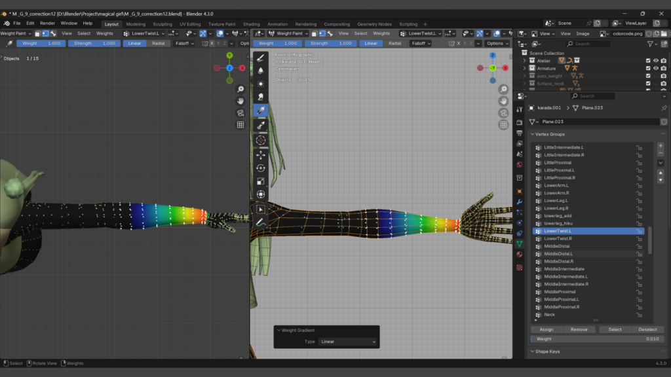Select the Draw brush tool in right viewport
The image size is (671, 377).
pyautogui.click(x=261, y=58)
